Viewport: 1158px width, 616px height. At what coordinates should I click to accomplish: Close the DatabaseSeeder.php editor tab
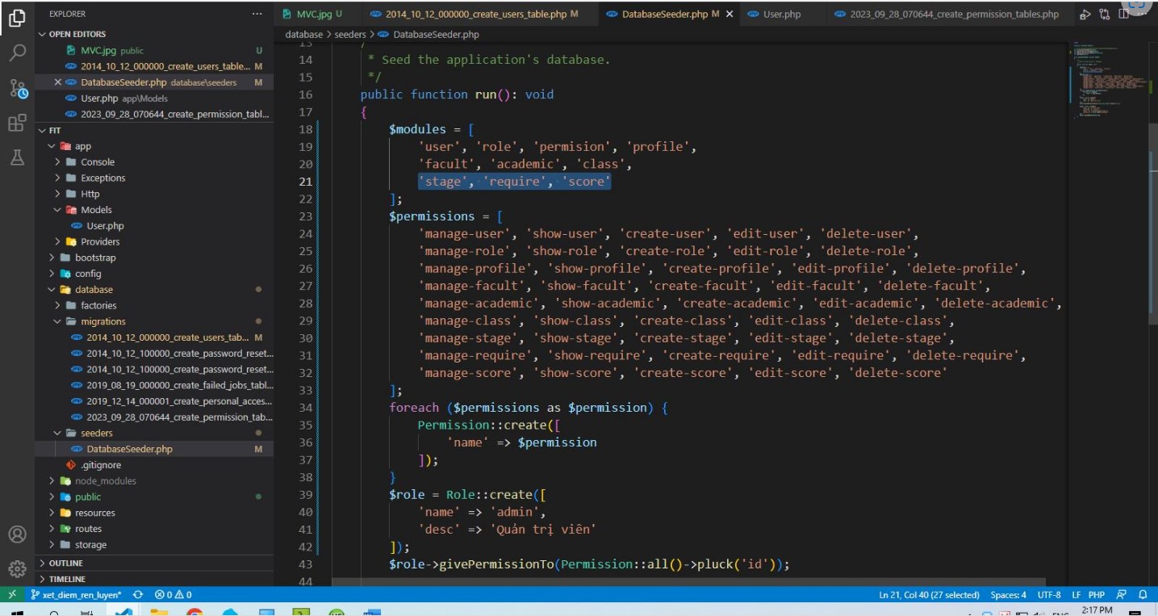tap(729, 14)
